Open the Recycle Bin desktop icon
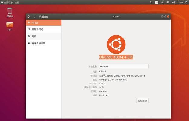Image resolution: width=189 pixels, height=121 pixels. click(x=10, y=12)
